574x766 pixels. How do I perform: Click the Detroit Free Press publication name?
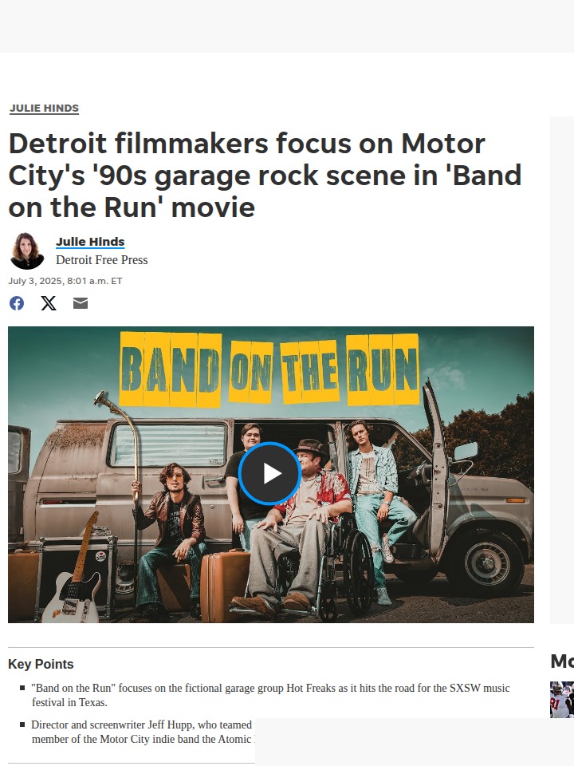point(101,260)
